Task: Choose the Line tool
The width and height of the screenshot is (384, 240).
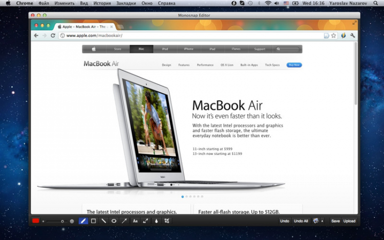Action: (104, 221)
